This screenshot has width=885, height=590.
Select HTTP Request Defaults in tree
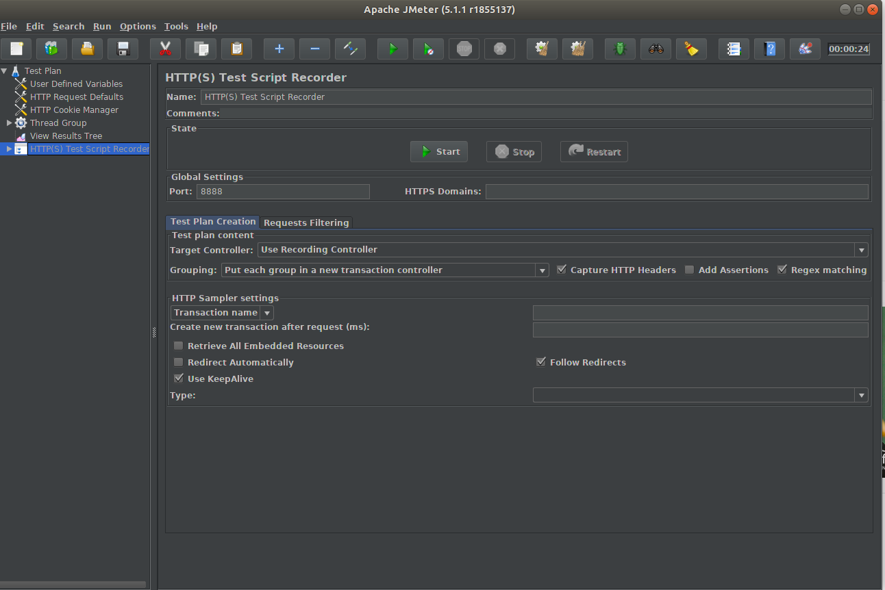(x=77, y=97)
